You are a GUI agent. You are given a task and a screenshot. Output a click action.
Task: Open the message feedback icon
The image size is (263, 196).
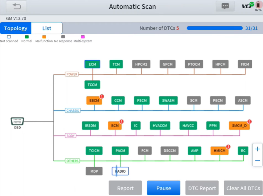click(x=225, y=6)
